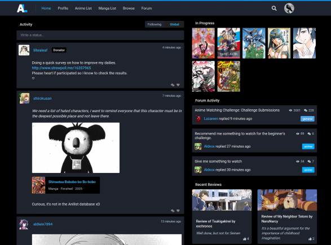Click anime tag on beginner's challenge thread

tap(308, 146)
